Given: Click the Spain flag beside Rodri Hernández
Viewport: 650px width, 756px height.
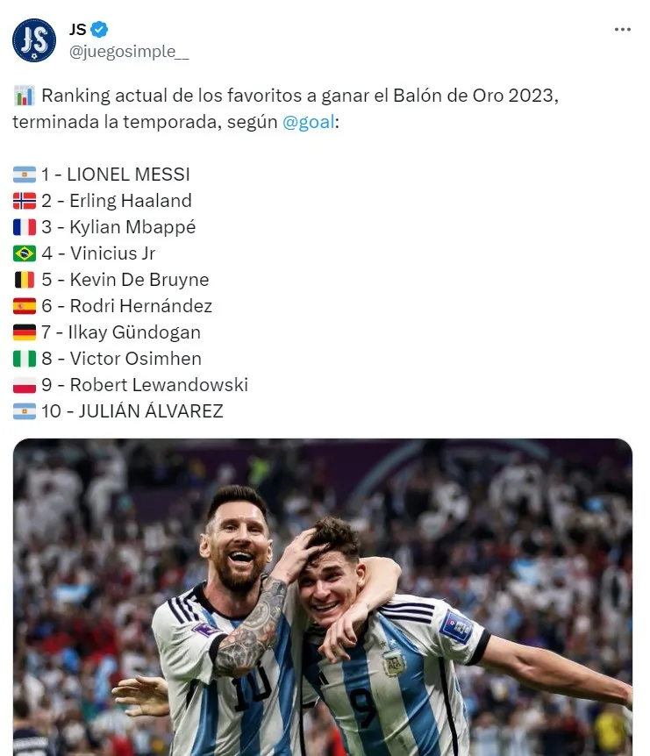Looking at the screenshot, I should 25,306.
